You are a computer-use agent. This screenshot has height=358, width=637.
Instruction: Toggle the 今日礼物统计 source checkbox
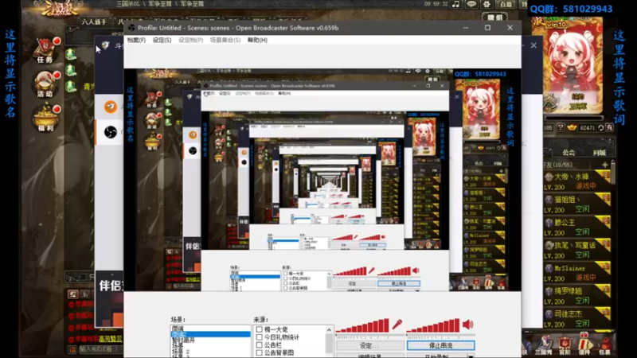point(260,337)
